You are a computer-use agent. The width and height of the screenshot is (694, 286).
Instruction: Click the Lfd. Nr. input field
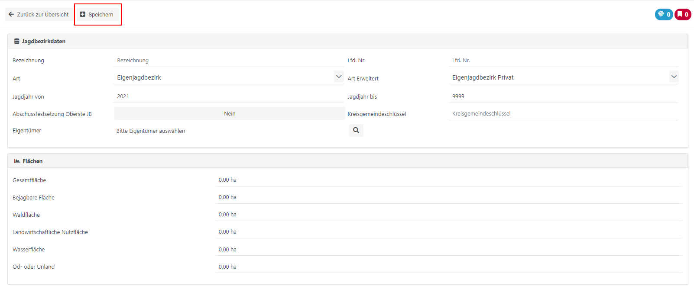pyautogui.click(x=563, y=61)
